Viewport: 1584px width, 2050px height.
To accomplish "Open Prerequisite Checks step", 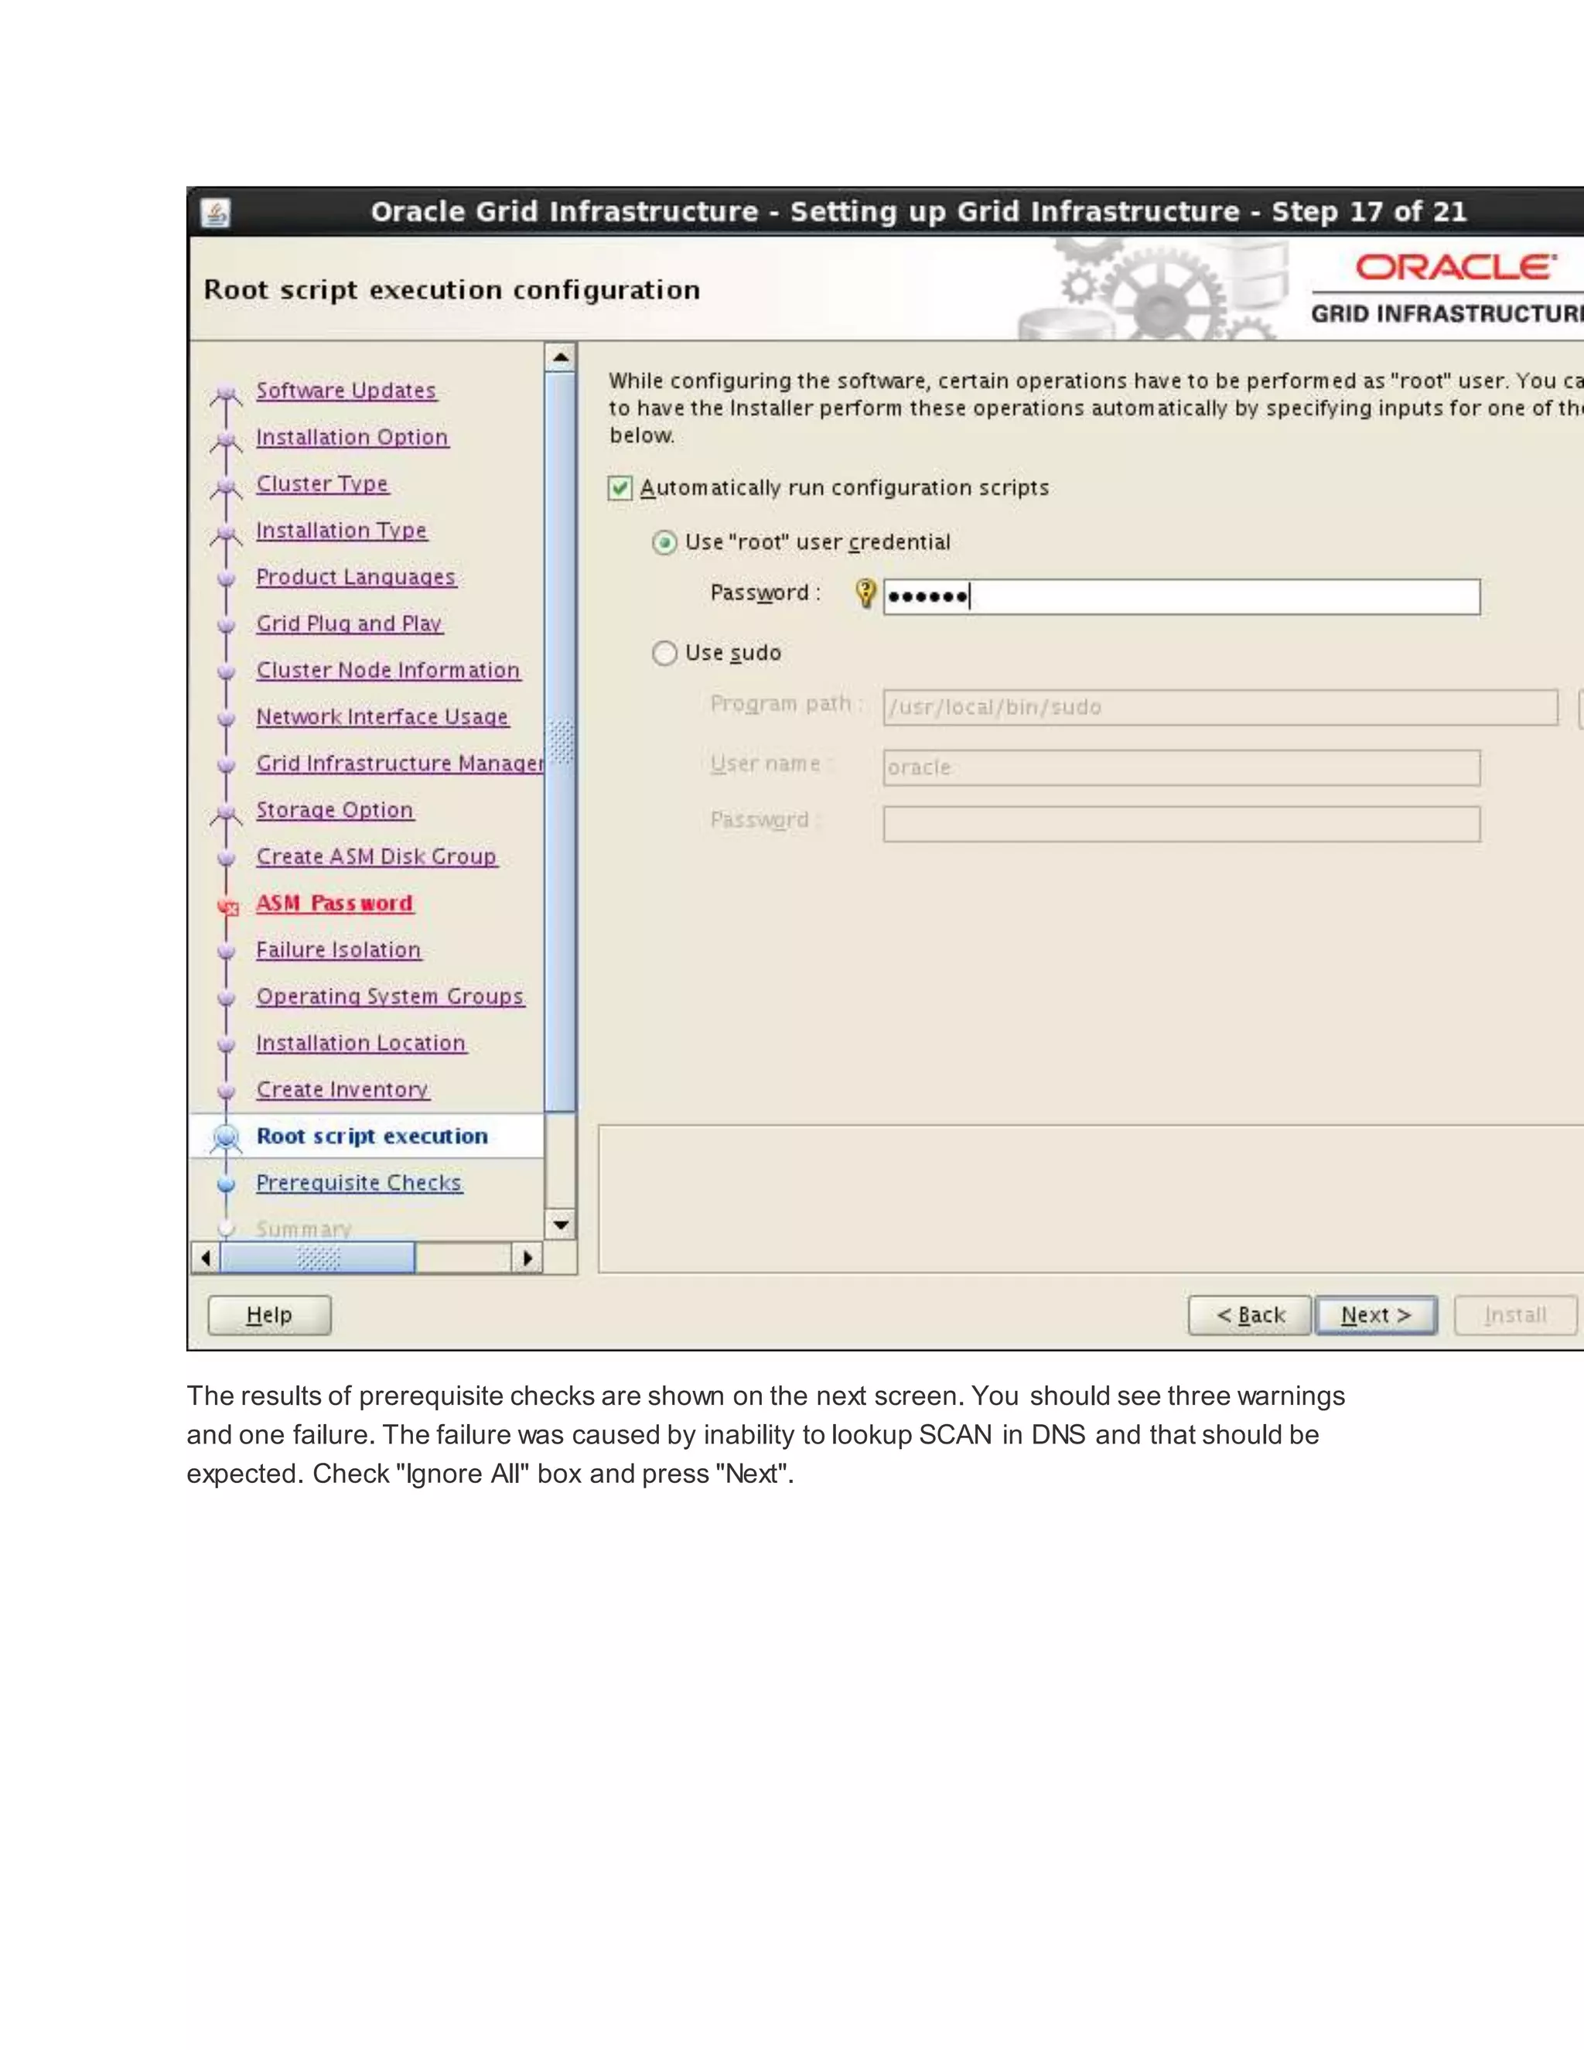I will [x=358, y=1183].
